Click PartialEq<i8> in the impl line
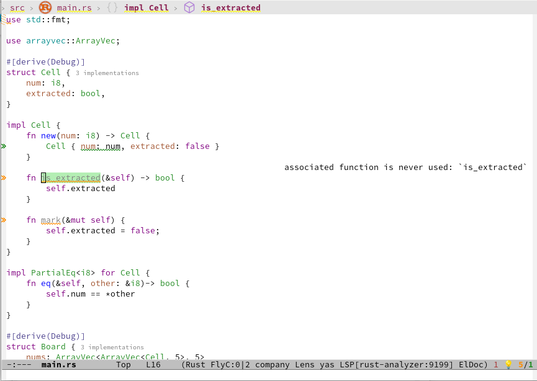 coord(63,273)
